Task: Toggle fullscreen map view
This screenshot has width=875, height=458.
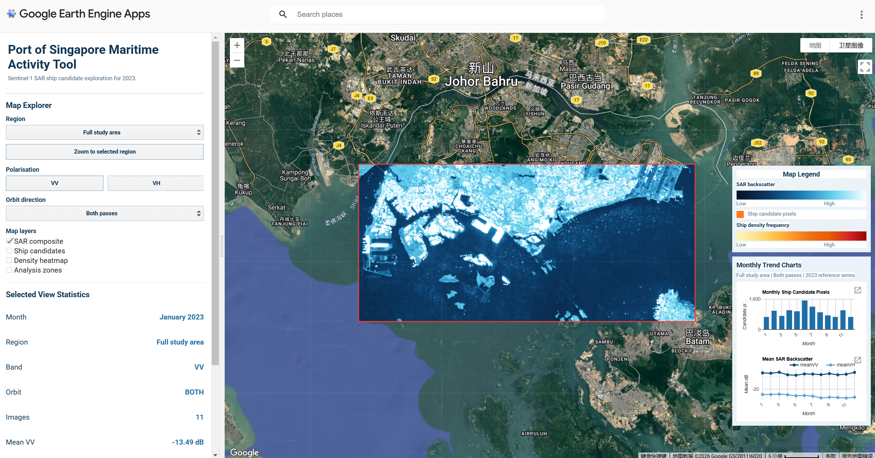Action: [865, 67]
